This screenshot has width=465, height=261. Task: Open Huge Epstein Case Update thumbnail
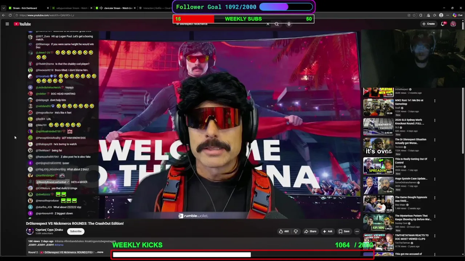click(378, 185)
